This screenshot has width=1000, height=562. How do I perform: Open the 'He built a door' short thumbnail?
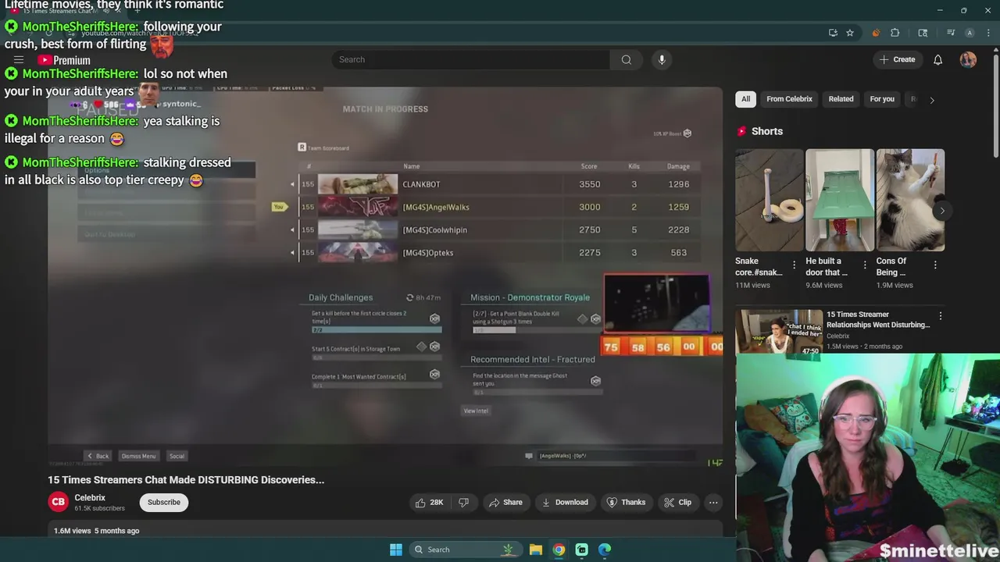pyautogui.click(x=840, y=200)
